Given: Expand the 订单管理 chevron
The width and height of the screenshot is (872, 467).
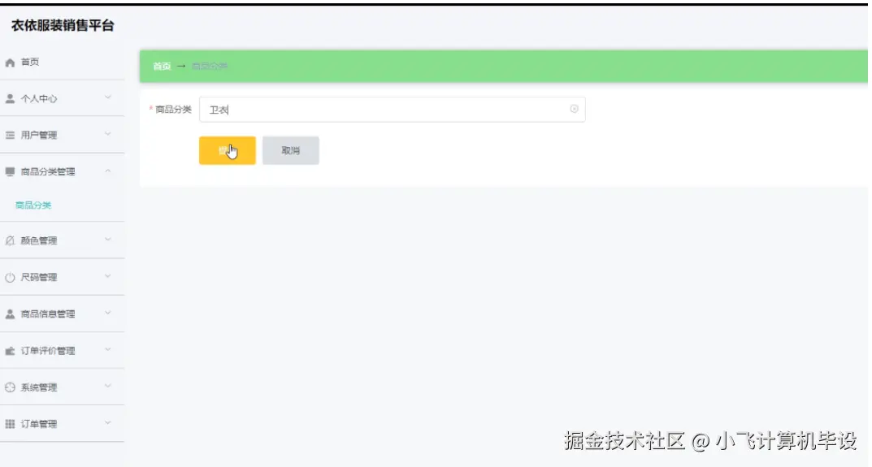Looking at the screenshot, I should 108,423.
